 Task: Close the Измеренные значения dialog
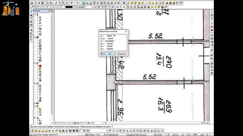click(x=126, y=31)
